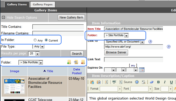Click the [ any ] expiry link
This screenshot has height=101, width=176.
tap(133, 66)
